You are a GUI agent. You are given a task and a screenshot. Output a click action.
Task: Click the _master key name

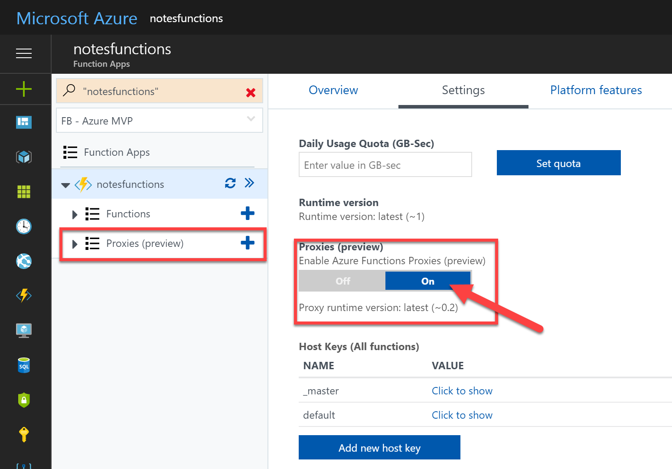point(321,391)
